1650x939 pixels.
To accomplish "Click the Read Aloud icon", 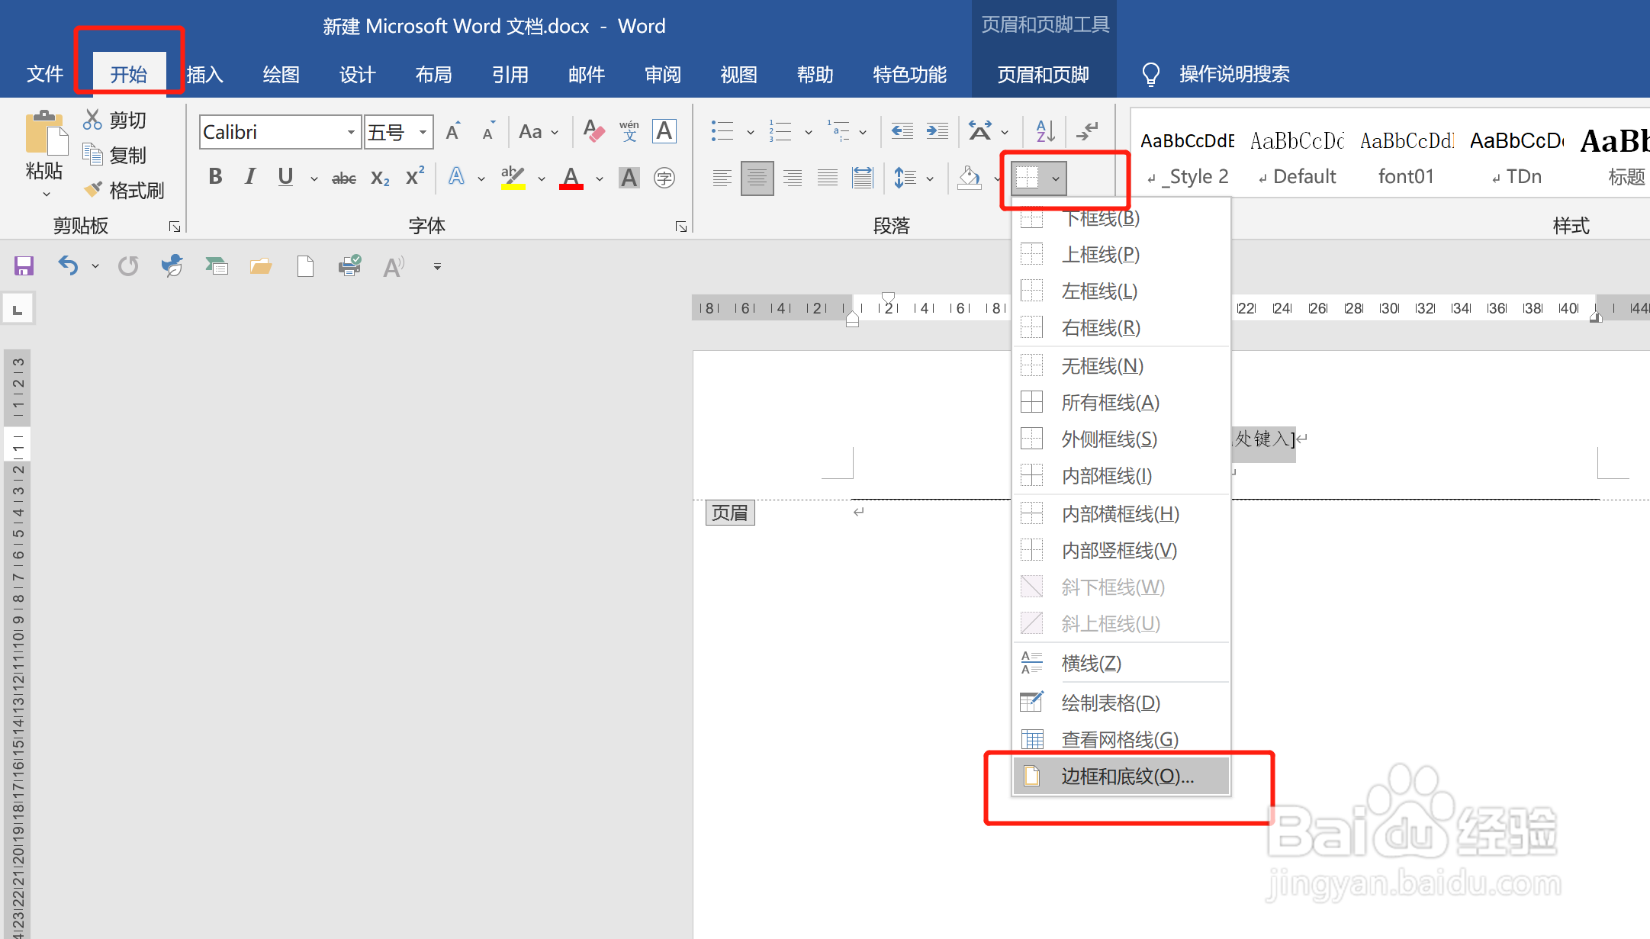I will [x=394, y=266].
